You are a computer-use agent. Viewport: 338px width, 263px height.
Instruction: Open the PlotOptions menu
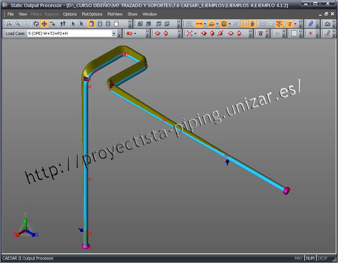tap(92, 14)
